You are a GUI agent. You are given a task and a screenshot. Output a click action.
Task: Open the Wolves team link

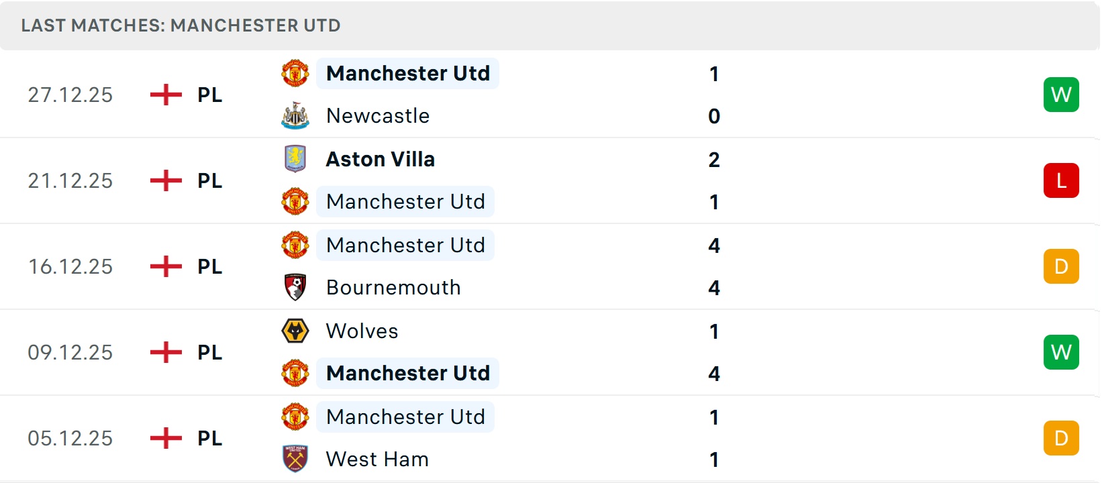tap(362, 331)
